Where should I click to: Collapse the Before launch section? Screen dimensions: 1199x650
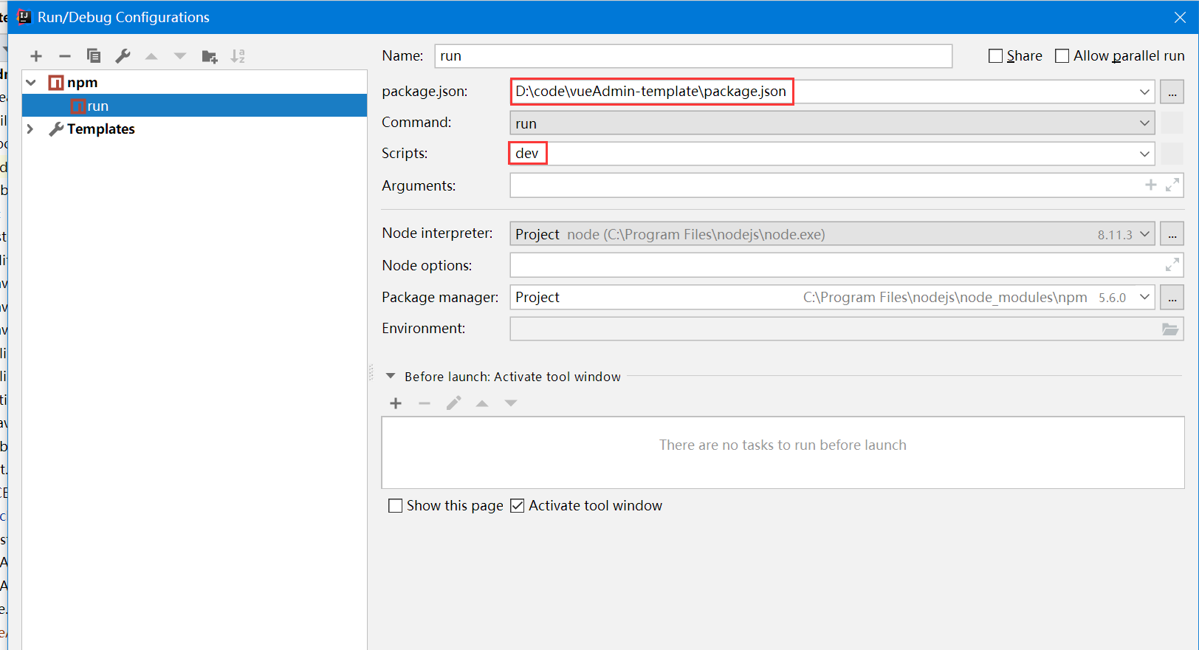pyautogui.click(x=391, y=377)
